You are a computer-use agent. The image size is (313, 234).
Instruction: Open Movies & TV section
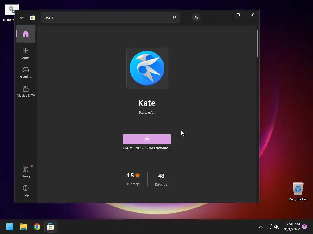26,91
